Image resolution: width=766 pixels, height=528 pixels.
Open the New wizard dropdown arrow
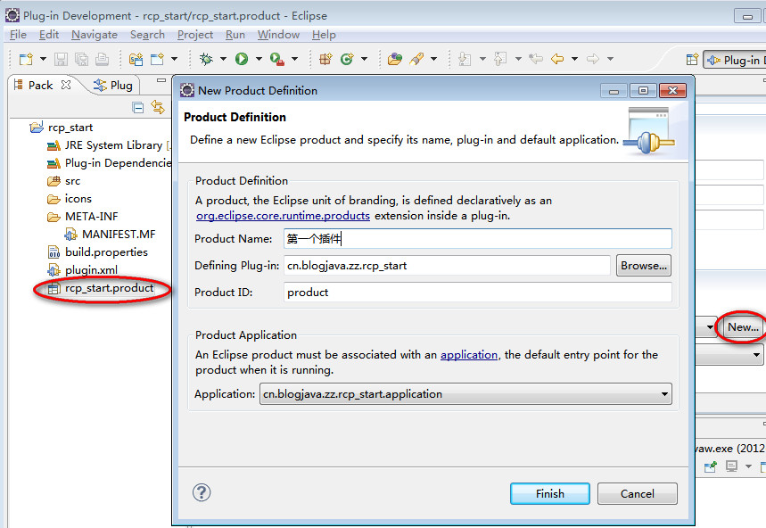(x=43, y=59)
